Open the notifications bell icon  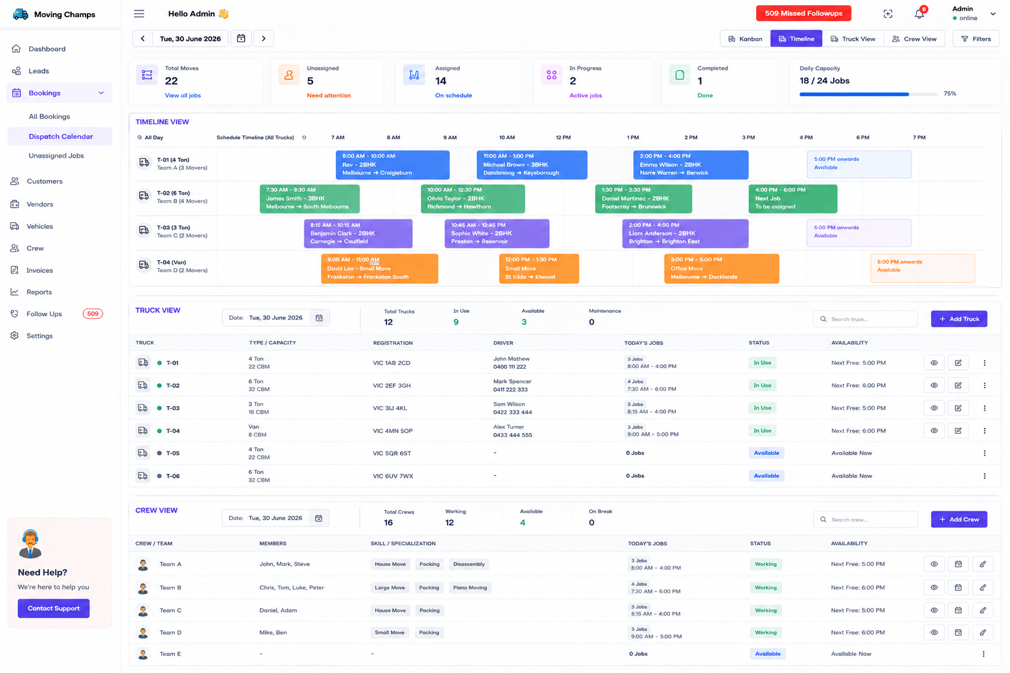click(x=919, y=14)
